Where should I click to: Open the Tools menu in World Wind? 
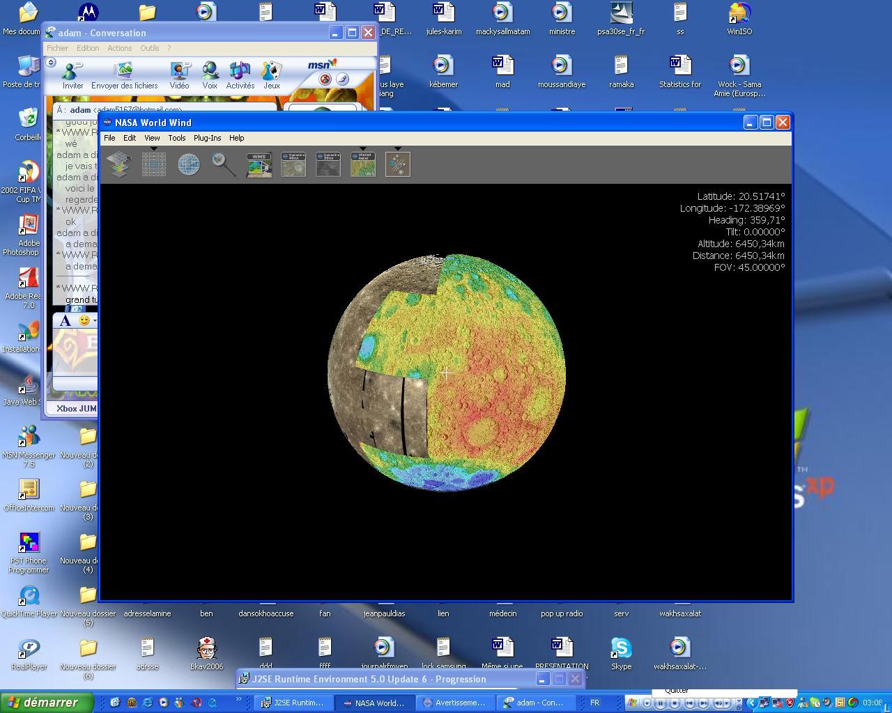click(176, 138)
